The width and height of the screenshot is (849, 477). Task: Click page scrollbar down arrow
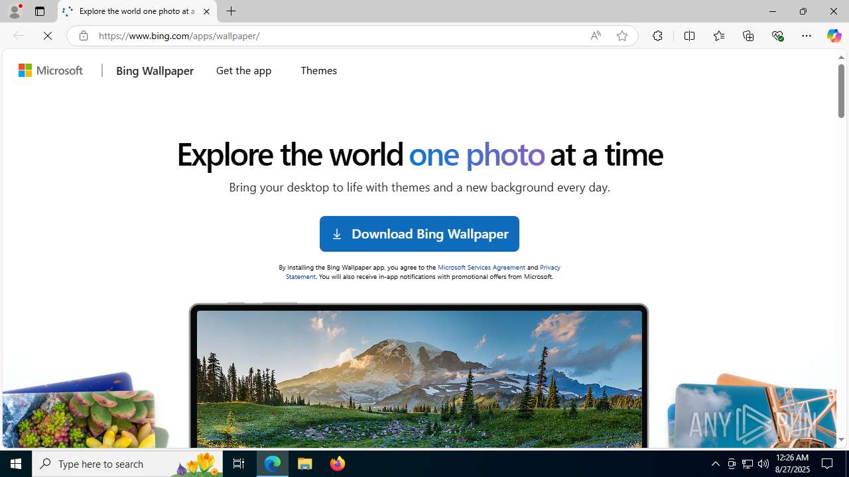[841, 439]
